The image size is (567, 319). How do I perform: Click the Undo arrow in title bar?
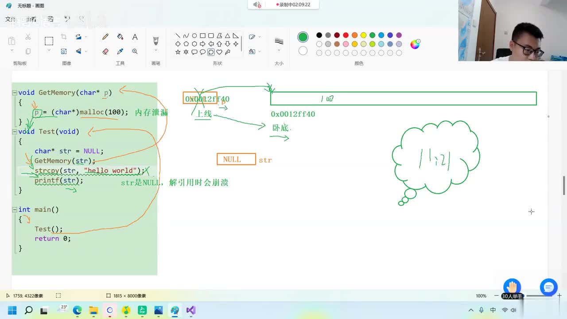[67, 19]
